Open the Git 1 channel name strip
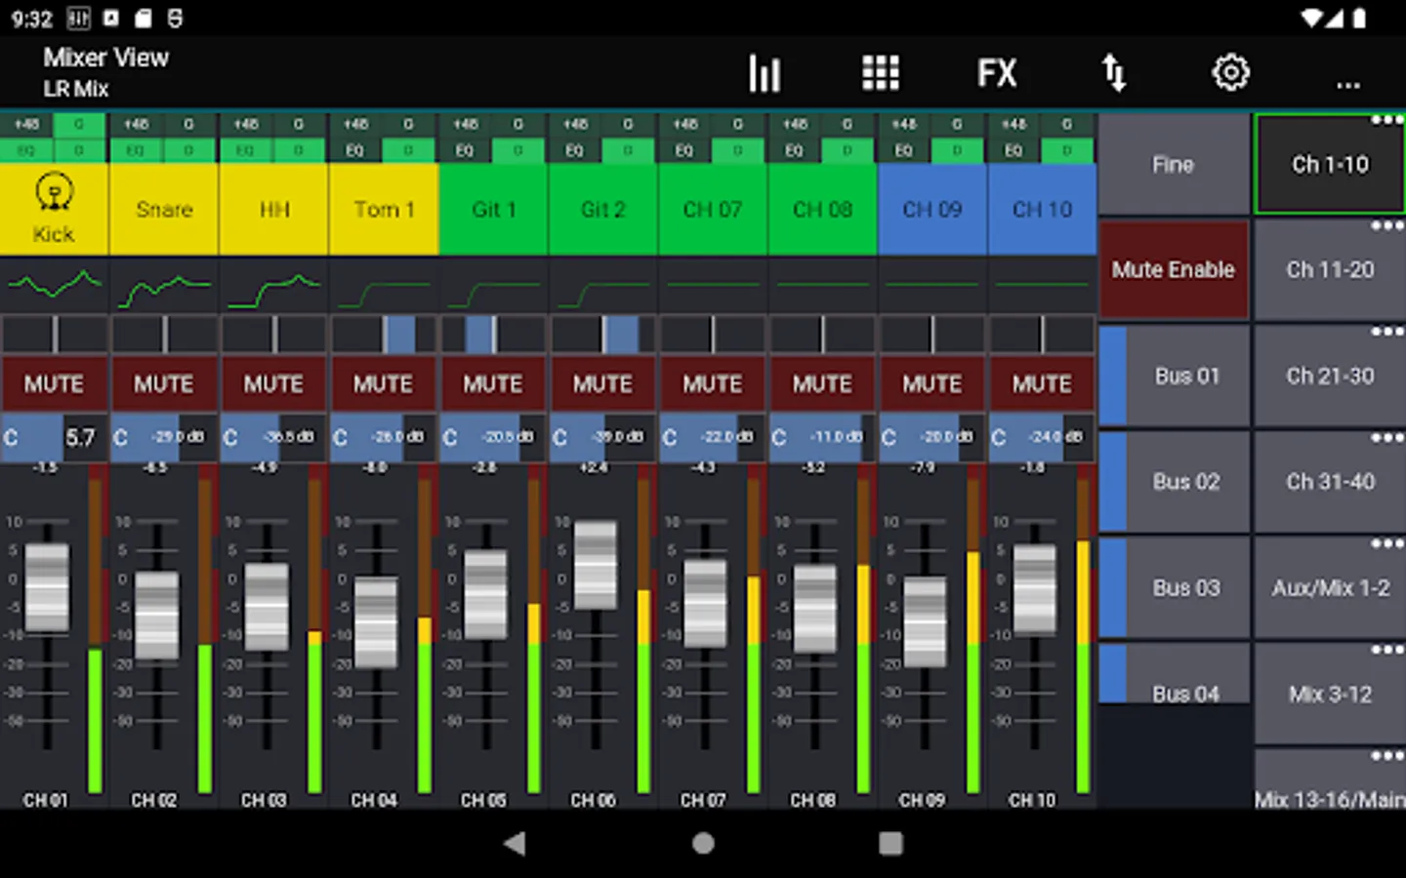Image resolution: width=1406 pixels, height=878 pixels. [x=494, y=210]
